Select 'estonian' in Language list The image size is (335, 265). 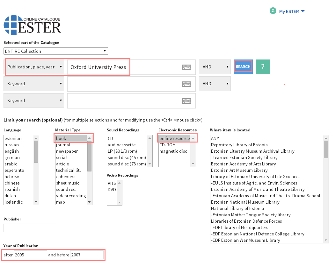[19, 138]
